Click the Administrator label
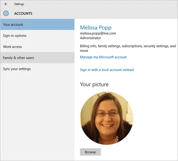 [x=90, y=38]
